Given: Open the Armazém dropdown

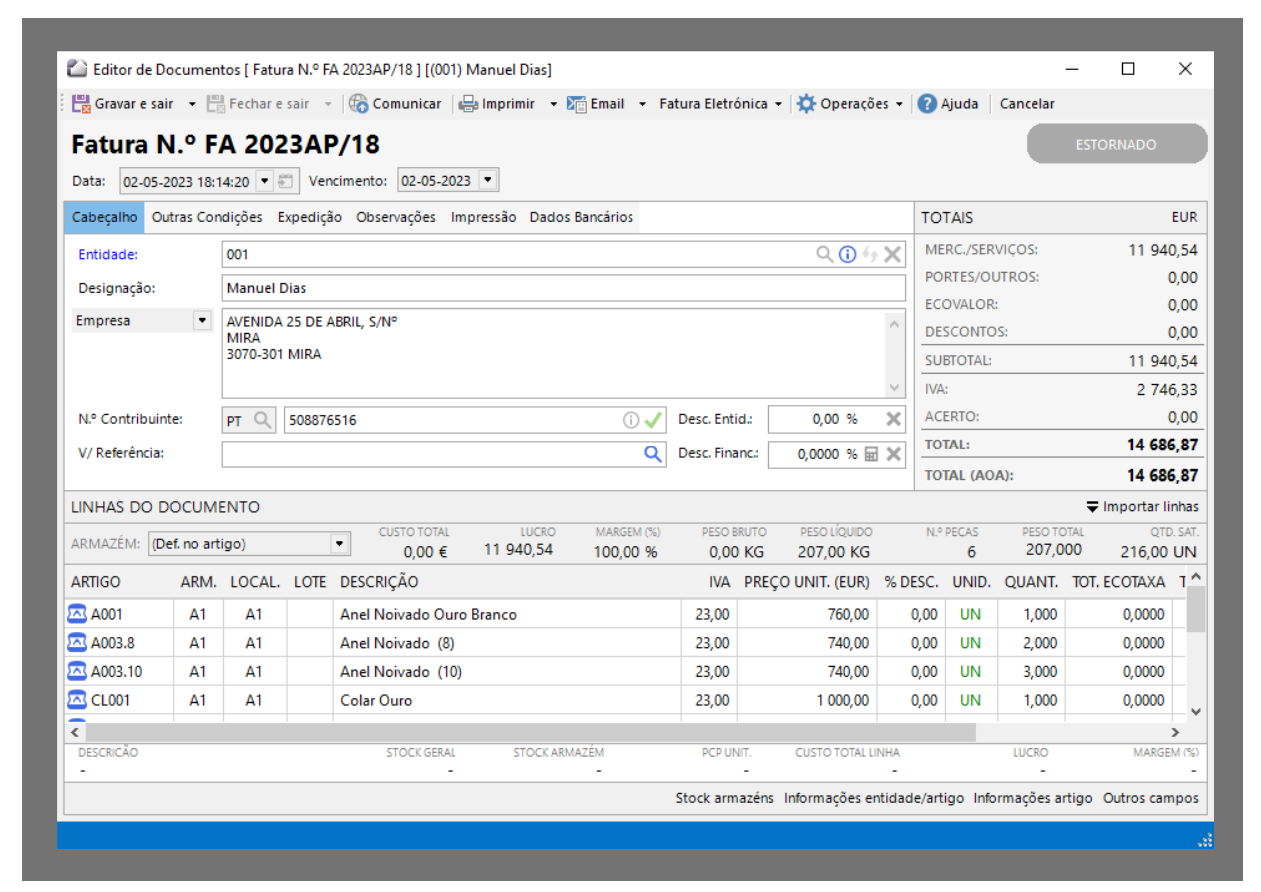Looking at the screenshot, I should [x=340, y=544].
